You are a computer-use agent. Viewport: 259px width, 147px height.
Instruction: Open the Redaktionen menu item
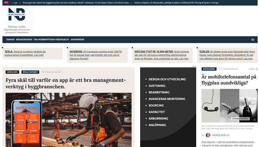click(24, 39)
